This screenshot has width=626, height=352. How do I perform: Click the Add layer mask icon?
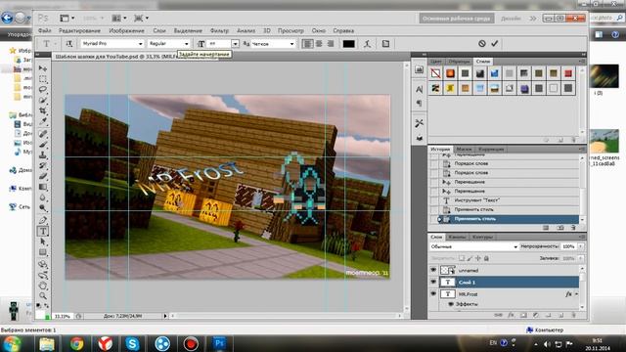point(523,315)
